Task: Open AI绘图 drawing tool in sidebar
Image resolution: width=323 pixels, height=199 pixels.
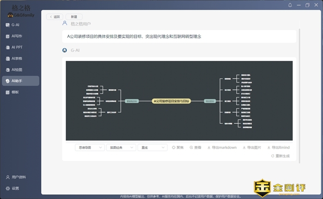Action: pos(17,70)
